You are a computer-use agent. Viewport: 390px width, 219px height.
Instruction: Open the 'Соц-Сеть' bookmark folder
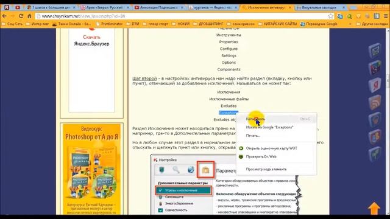12,24
